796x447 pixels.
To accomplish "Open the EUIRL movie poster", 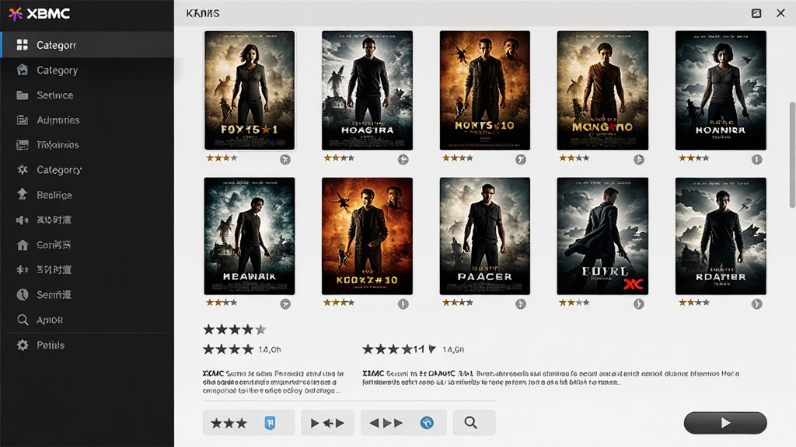I will [602, 236].
